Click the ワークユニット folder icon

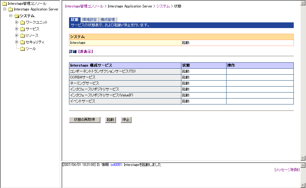click(x=23, y=22)
